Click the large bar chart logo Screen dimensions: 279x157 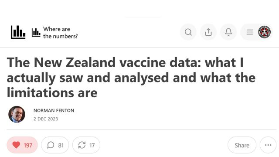pyautogui.click(x=18, y=32)
